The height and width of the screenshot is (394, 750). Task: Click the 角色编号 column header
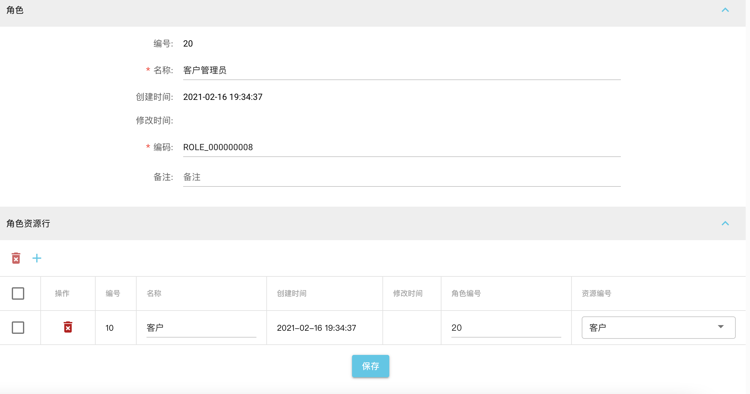(x=466, y=293)
